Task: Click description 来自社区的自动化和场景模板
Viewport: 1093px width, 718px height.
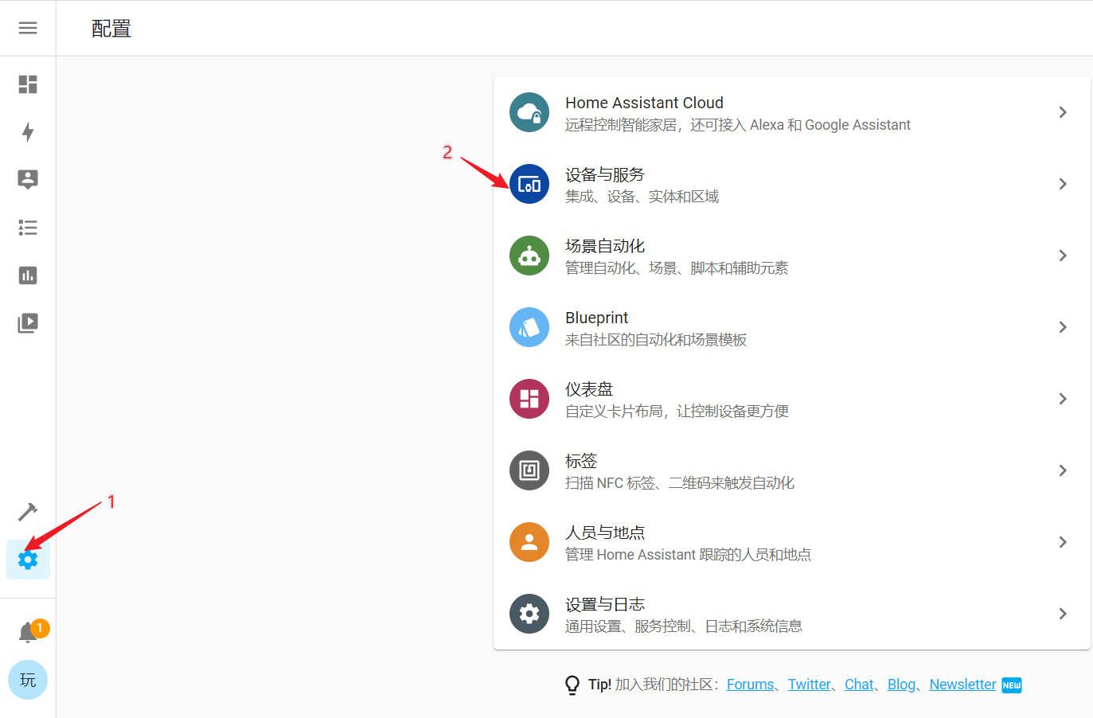Action: (656, 340)
